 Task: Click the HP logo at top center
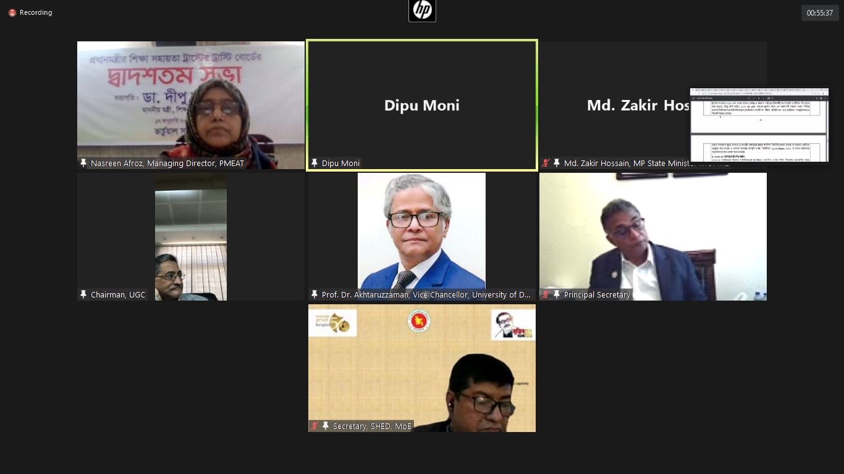pos(422,10)
